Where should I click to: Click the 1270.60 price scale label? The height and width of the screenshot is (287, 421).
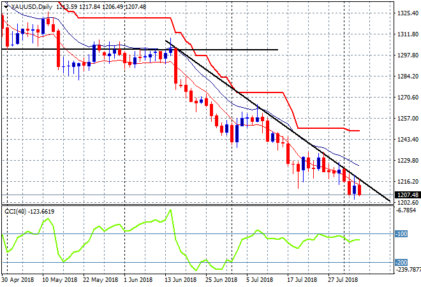408,97
